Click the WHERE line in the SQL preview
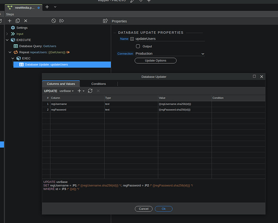Viewport: 278px width, 223px height. [61, 189]
